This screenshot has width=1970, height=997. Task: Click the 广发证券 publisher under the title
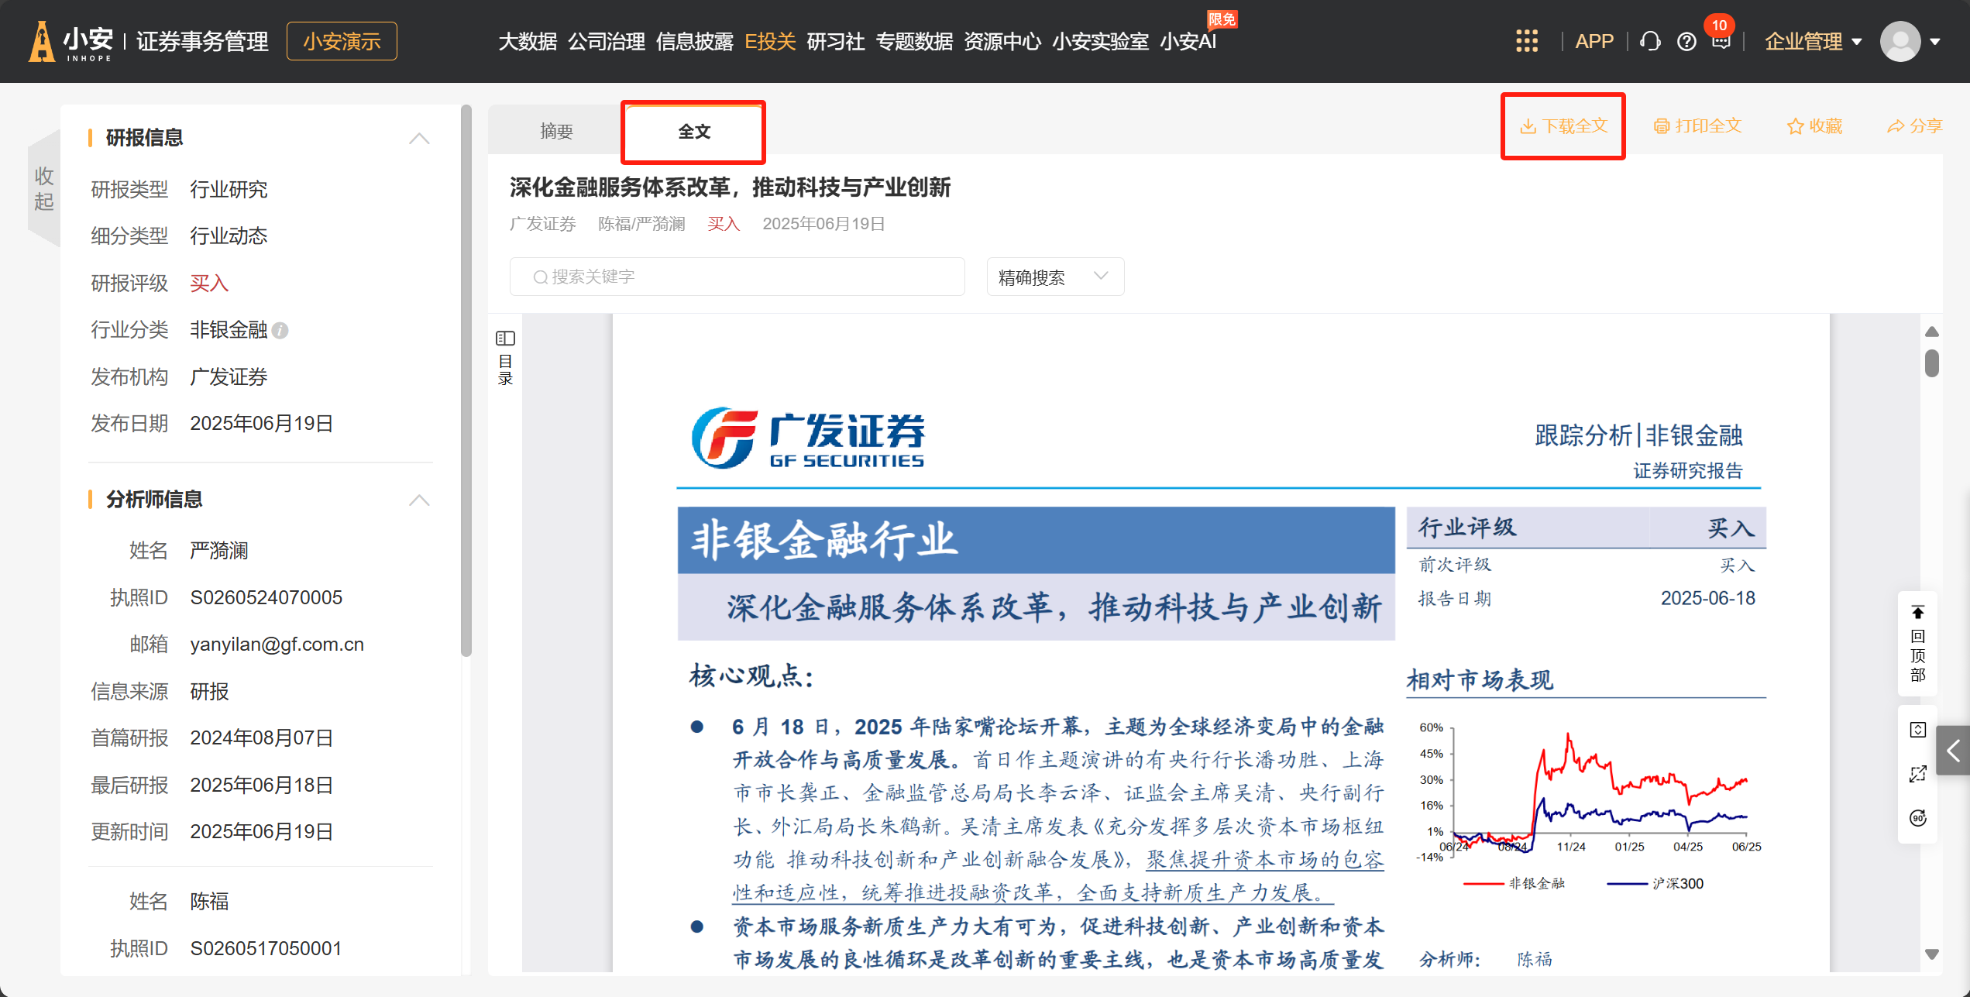(x=543, y=224)
